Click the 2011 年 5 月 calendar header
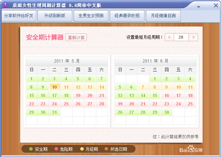The height and width of the screenshot is (157, 221). (x=67, y=61)
